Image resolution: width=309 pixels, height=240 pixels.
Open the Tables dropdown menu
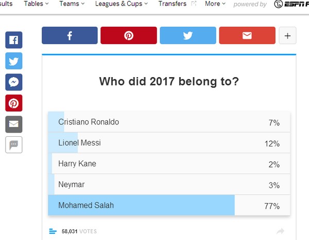coord(36,4)
